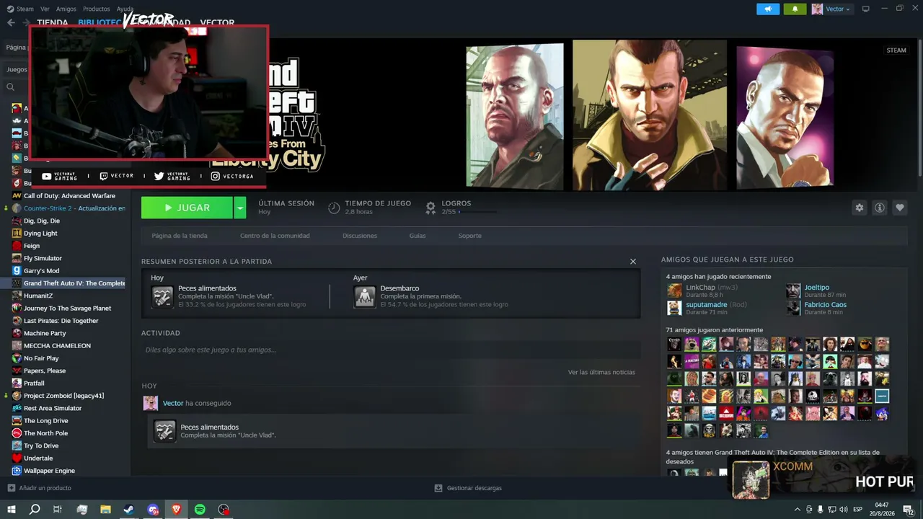Open game settings gear icon
Viewport: 923px width, 519px height.
860,208
